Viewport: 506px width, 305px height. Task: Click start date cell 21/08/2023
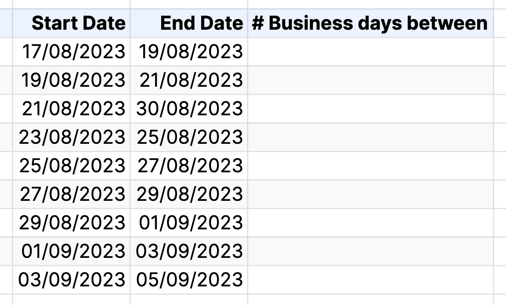(x=71, y=109)
